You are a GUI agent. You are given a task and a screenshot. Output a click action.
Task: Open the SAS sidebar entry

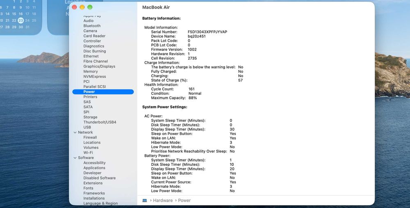click(x=87, y=102)
